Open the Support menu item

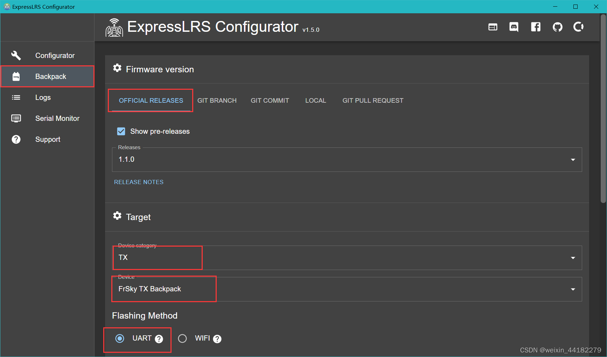coord(47,139)
